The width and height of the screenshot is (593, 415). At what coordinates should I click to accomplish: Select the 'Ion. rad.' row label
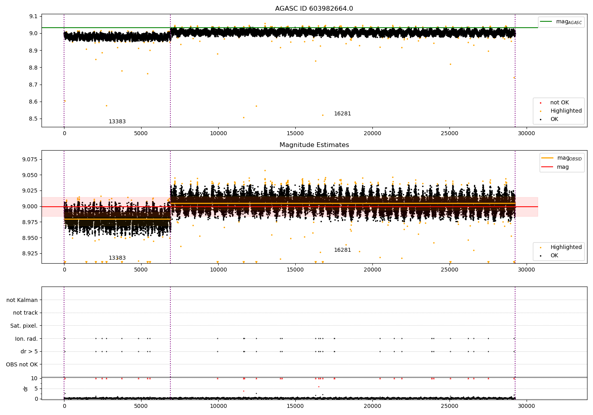(x=26, y=339)
